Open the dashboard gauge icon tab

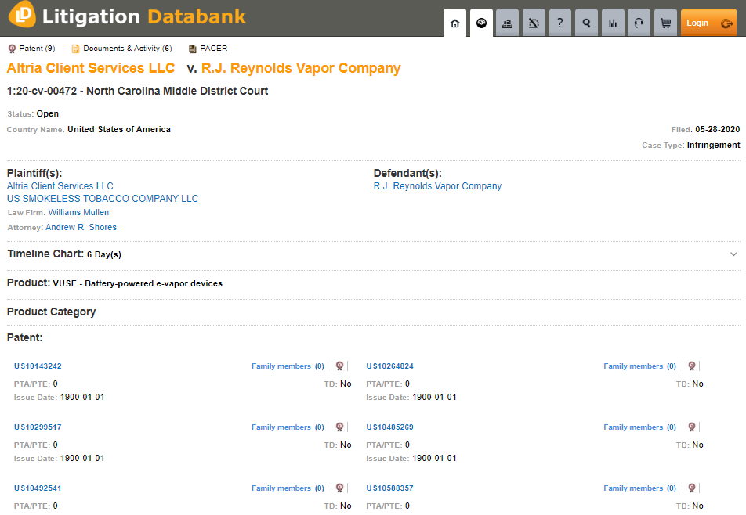[481, 23]
